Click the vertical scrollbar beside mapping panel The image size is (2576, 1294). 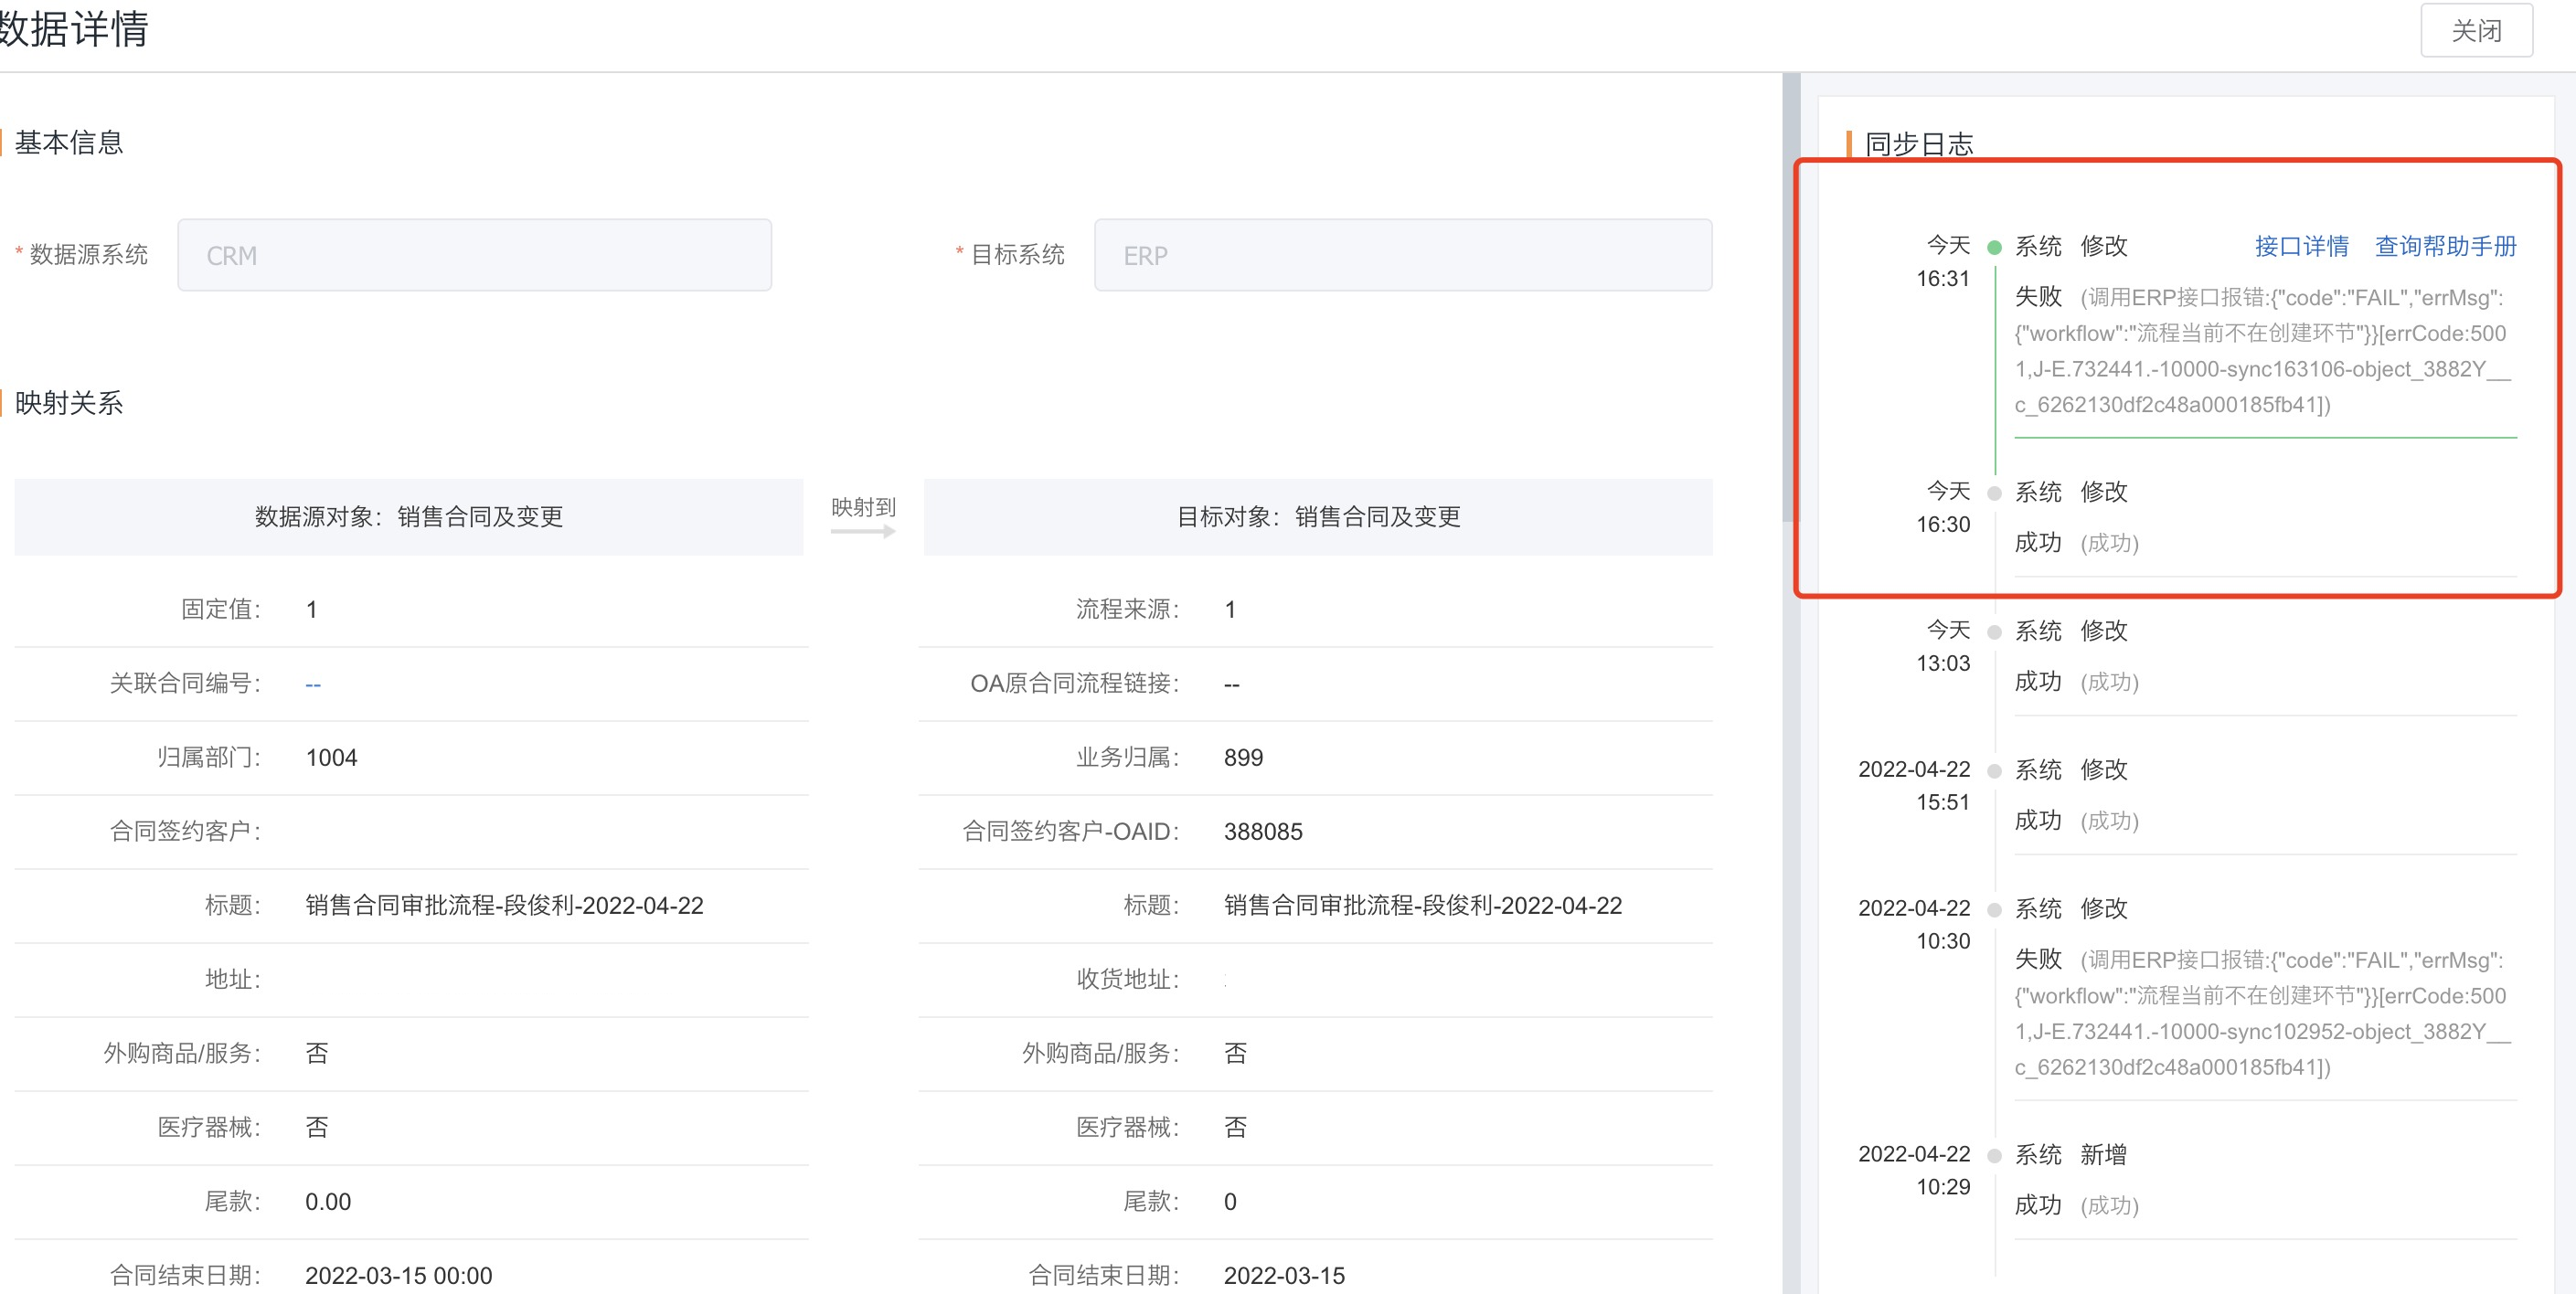(x=1790, y=300)
